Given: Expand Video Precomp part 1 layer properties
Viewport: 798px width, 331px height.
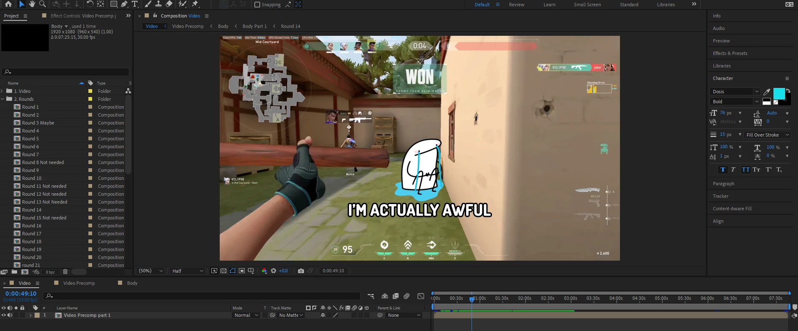Looking at the screenshot, I should (x=30, y=315).
